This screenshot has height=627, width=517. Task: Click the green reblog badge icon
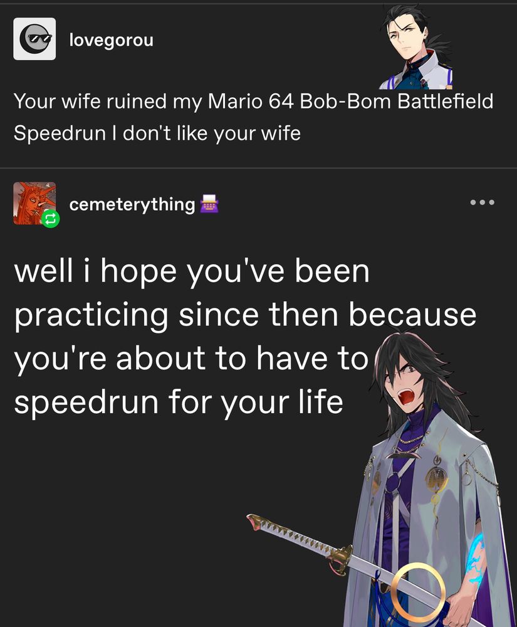[x=50, y=219]
